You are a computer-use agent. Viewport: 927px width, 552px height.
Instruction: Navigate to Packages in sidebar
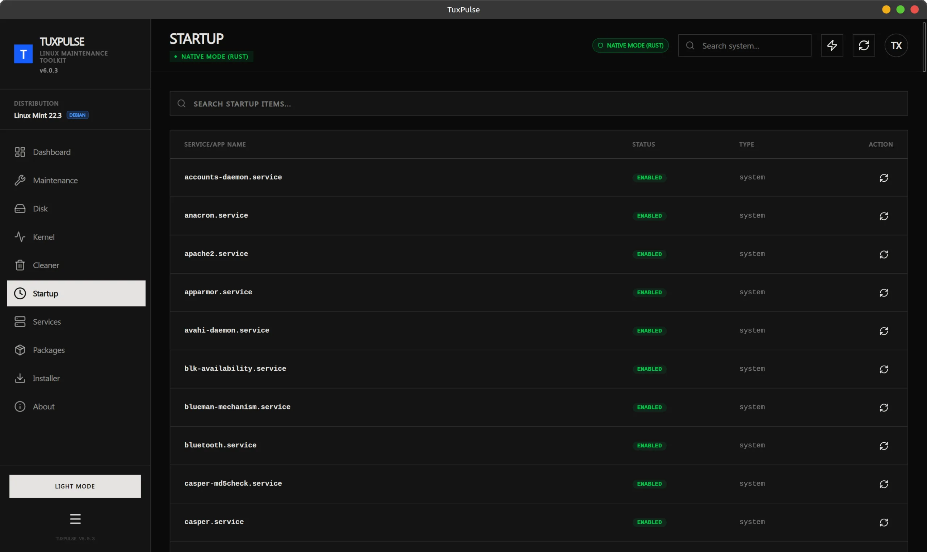49,350
